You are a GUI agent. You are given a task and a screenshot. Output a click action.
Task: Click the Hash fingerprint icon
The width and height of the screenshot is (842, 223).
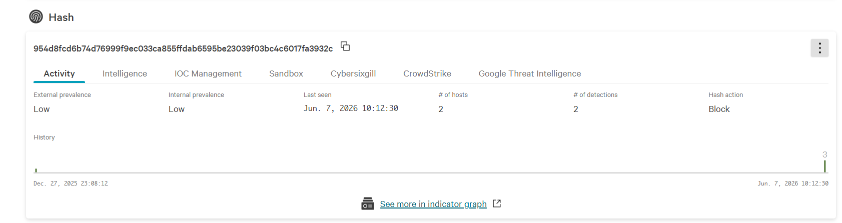point(36,17)
